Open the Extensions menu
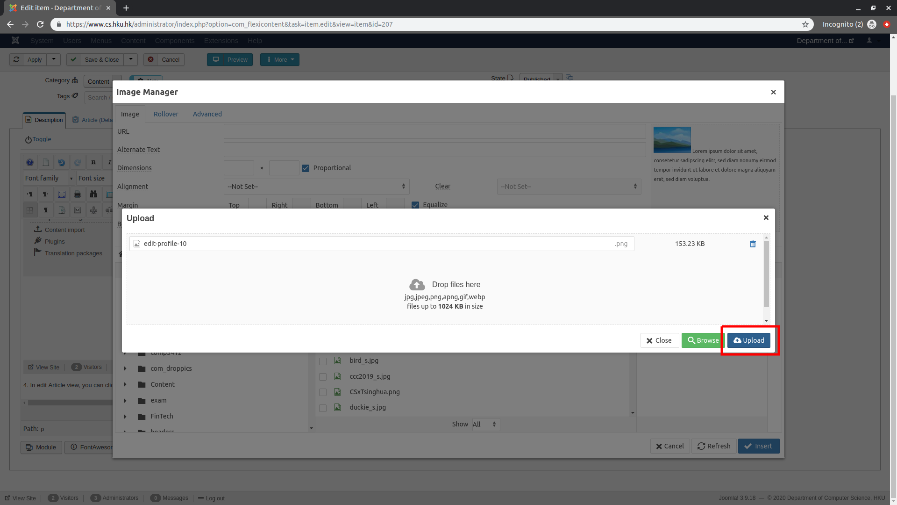Image resolution: width=897 pixels, height=505 pixels. pyautogui.click(x=221, y=41)
